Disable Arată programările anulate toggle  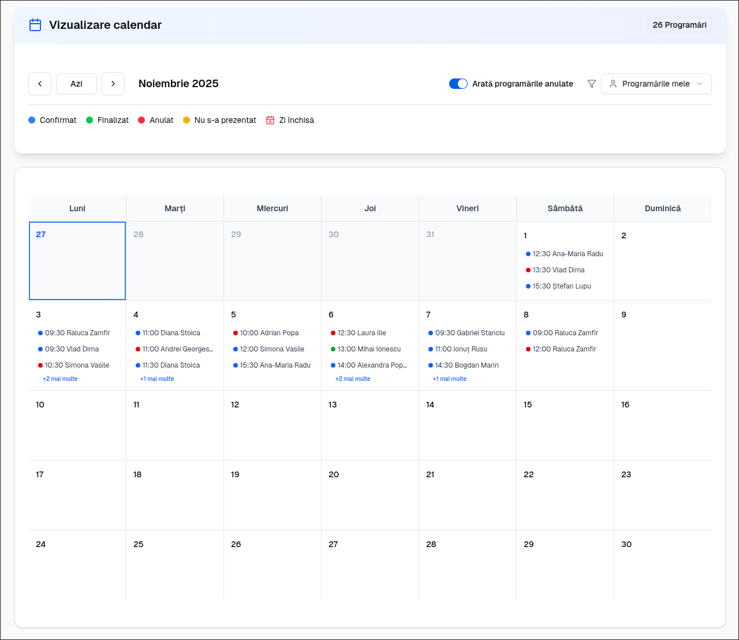tap(458, 84)
